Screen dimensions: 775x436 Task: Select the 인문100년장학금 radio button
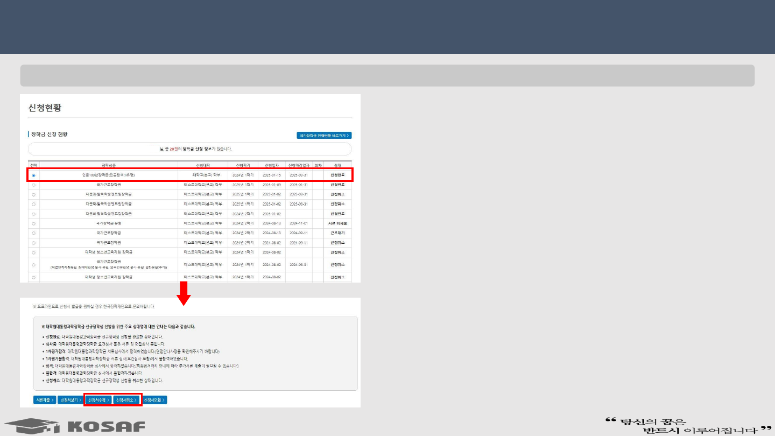[34, 175]
